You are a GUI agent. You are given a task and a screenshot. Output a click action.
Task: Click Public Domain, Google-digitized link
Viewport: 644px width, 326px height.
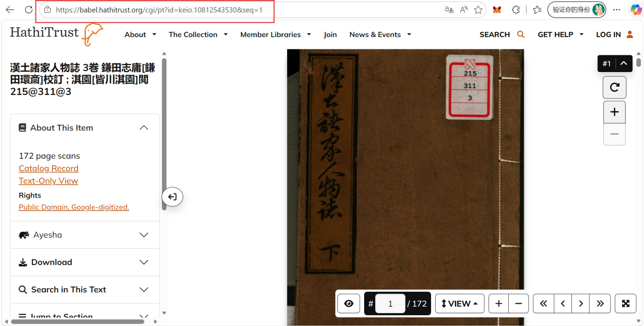[74, 207]
